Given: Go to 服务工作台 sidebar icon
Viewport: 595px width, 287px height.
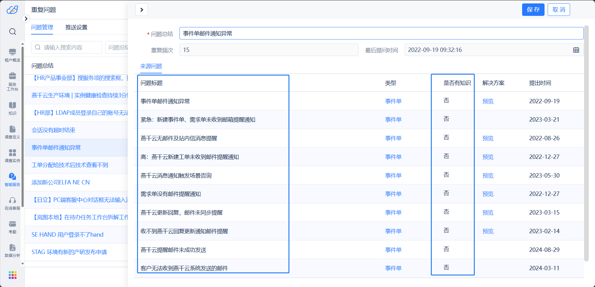Looking at the screenshot, I should 12,81.
